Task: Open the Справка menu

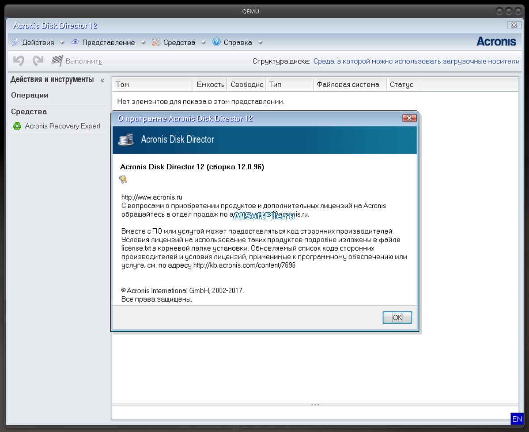Action: [238, 42]
